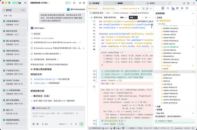This screenshot has width=197, height=130.
Task: Click the # context icon in chat input
Action: click(x=38, y=124)
